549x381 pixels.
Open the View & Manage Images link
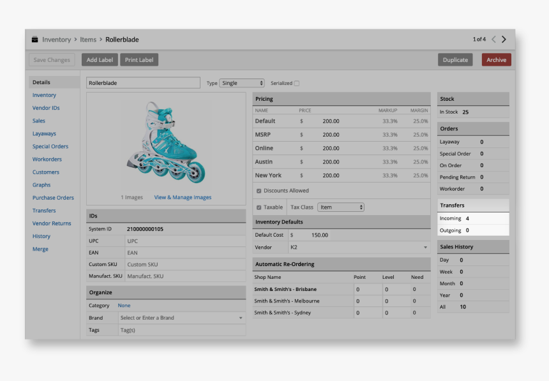pyautogui.click(x=183, y=197)
